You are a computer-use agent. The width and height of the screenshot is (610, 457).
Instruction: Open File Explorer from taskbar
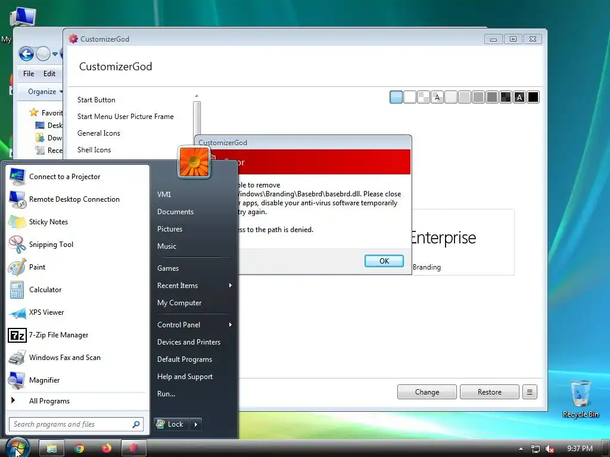point(52,449)
